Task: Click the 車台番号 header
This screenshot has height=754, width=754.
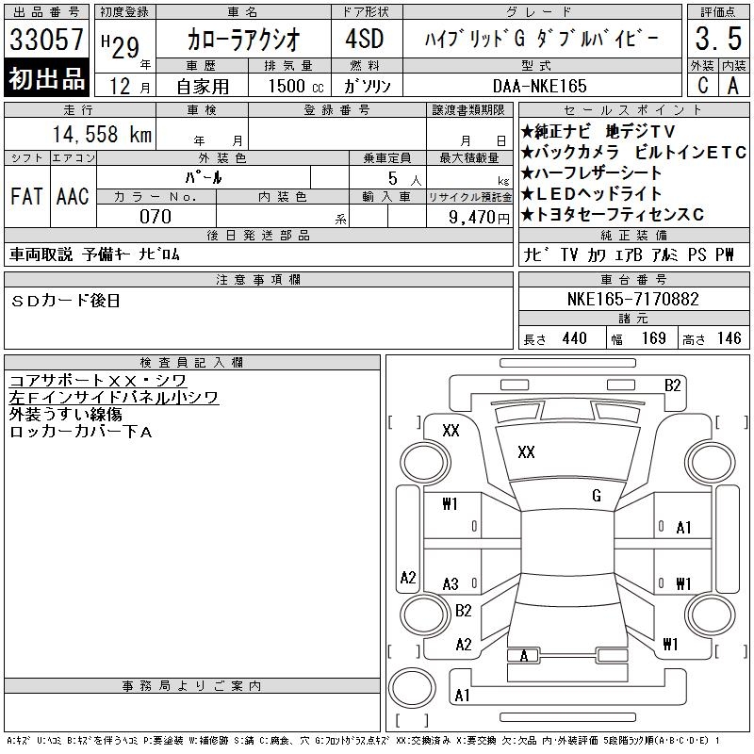Action: [x=633, y=279]
